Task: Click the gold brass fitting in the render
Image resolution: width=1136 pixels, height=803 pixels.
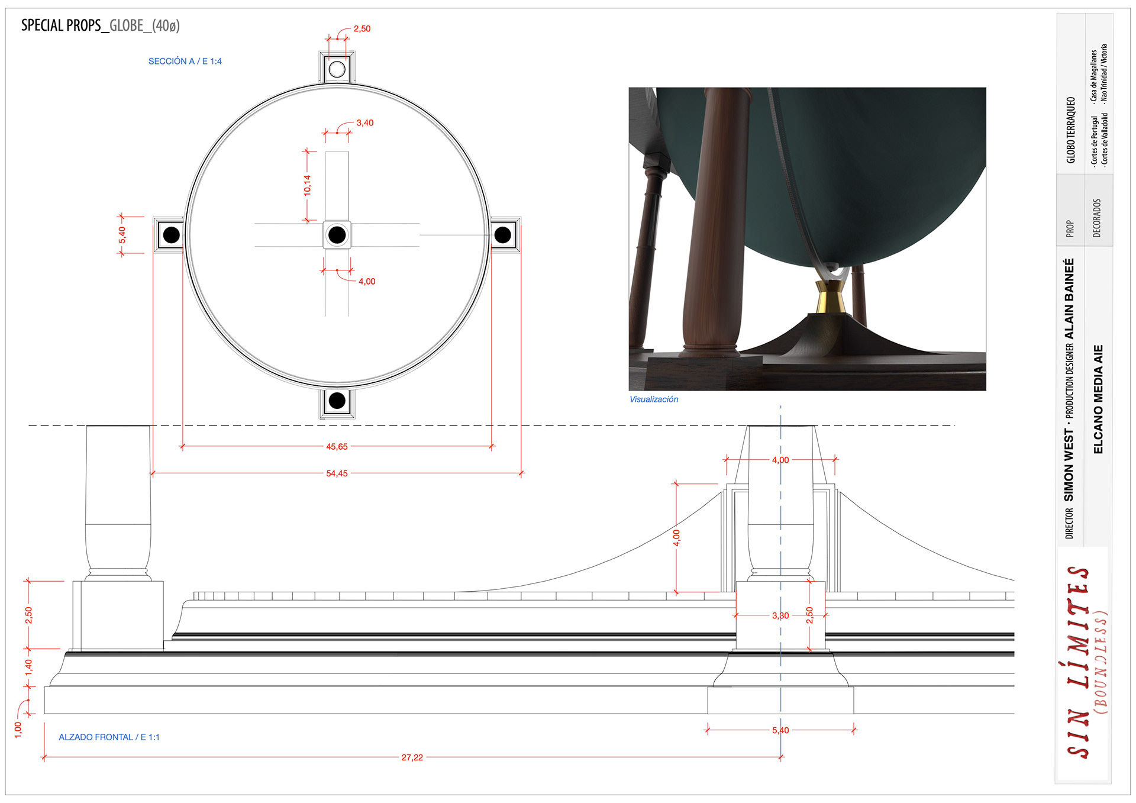Action: coord(830,298)
